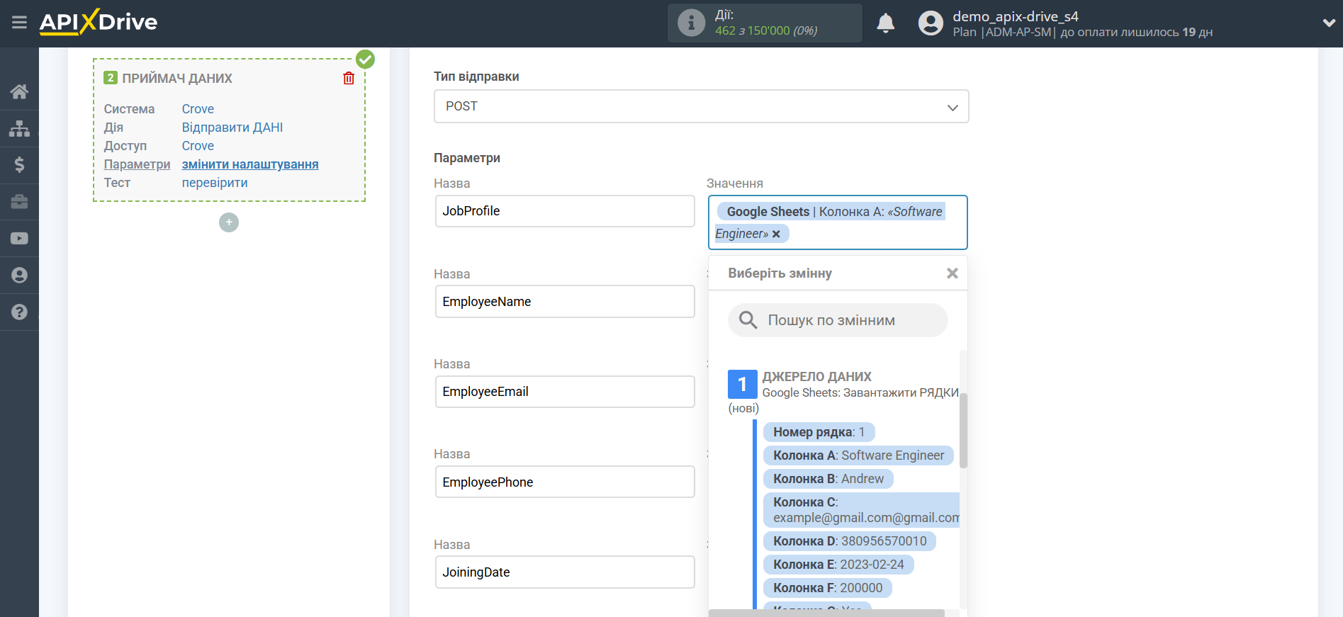The image size is (1343, 617).
Task: Open the connections sitemap icon in the sidebar
Action: (19, 128)
